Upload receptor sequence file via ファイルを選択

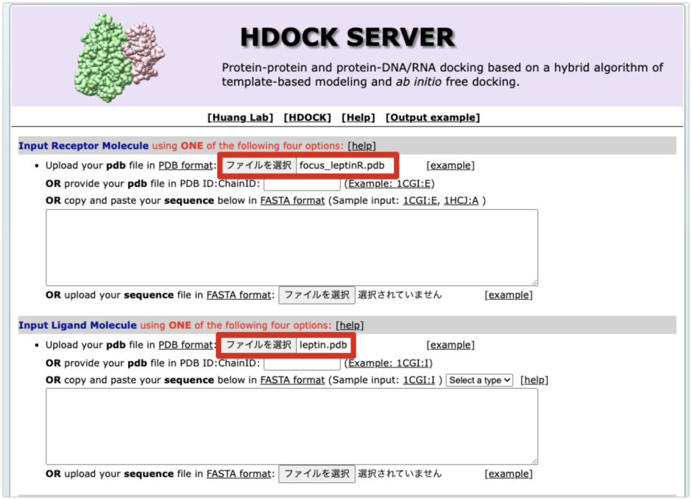tap(317, 294)
